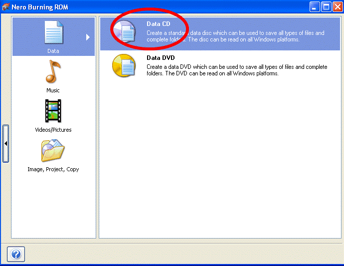Image resolution: width=344 pixels, height=266 pixels.
Task: Choose the Videos/Pictures film strip icon
Action: [53, 111]
